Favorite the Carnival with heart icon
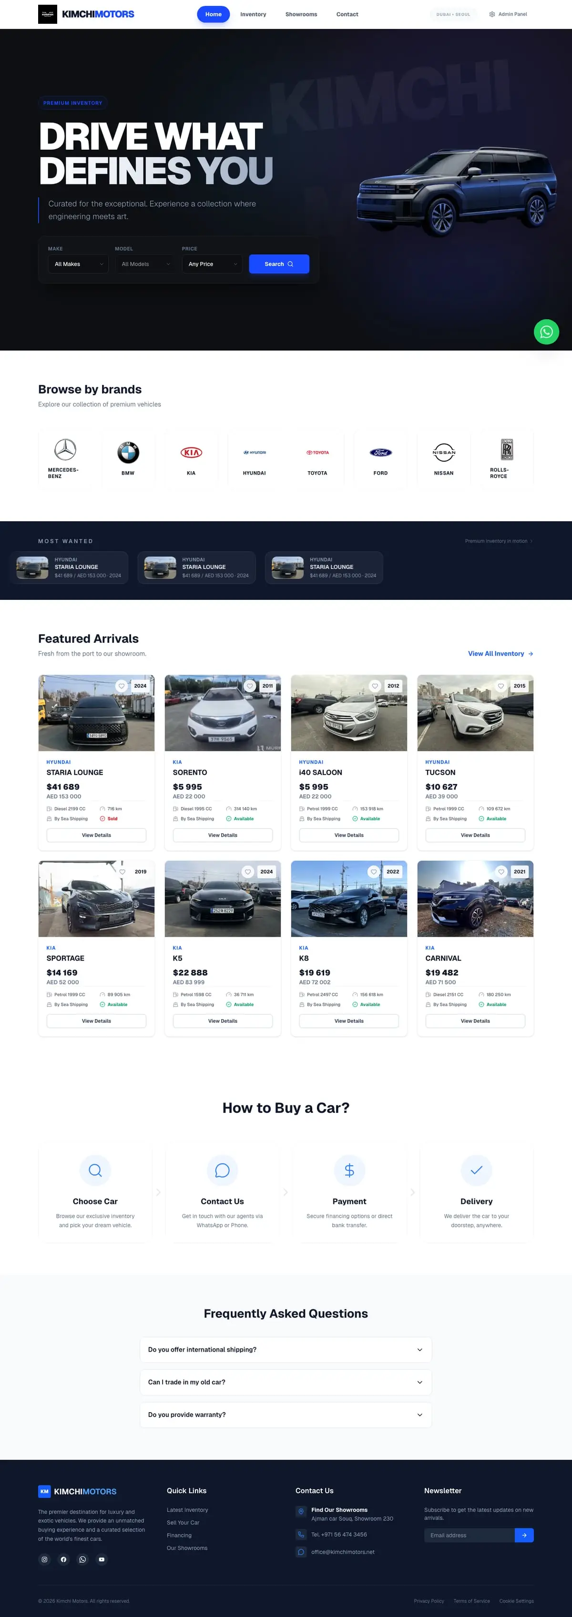Viewport: 572px width, 1617px height. coord(501,872)
